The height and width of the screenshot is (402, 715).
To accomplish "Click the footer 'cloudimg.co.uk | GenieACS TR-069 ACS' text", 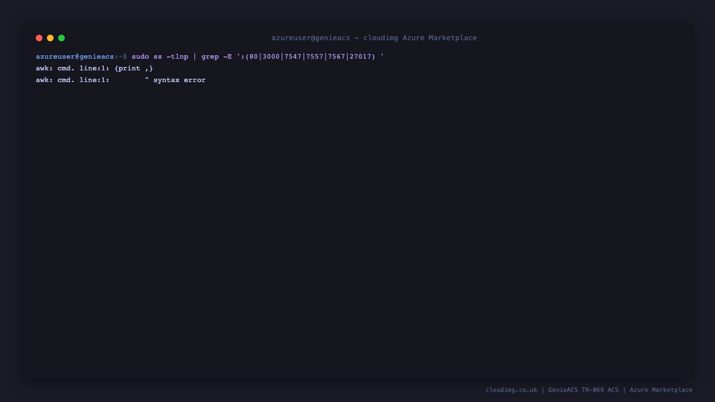I will tap(552, 390).
